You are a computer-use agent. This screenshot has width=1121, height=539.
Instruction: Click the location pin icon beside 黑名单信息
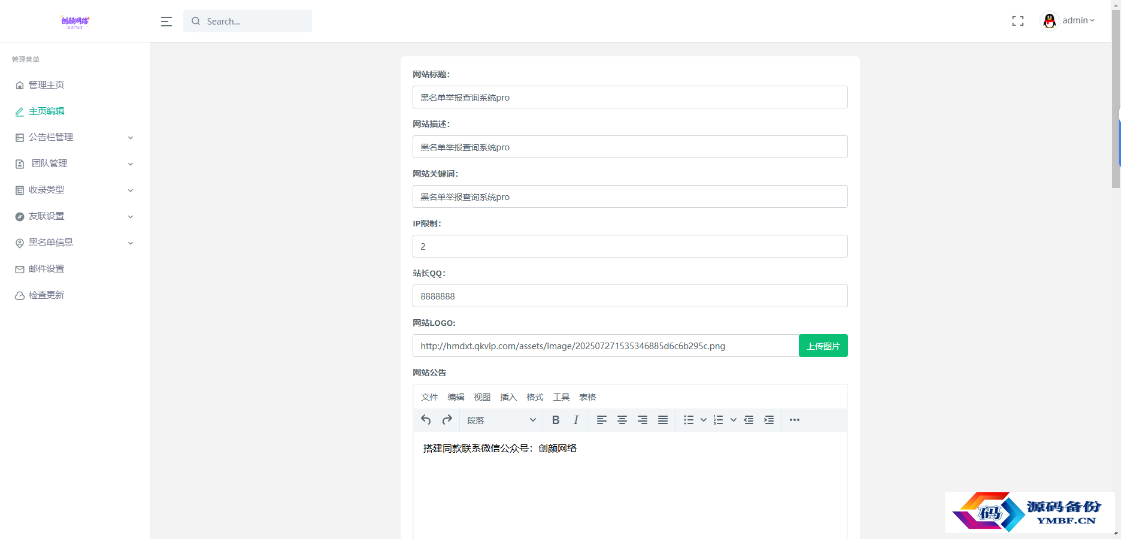[20, 243]
